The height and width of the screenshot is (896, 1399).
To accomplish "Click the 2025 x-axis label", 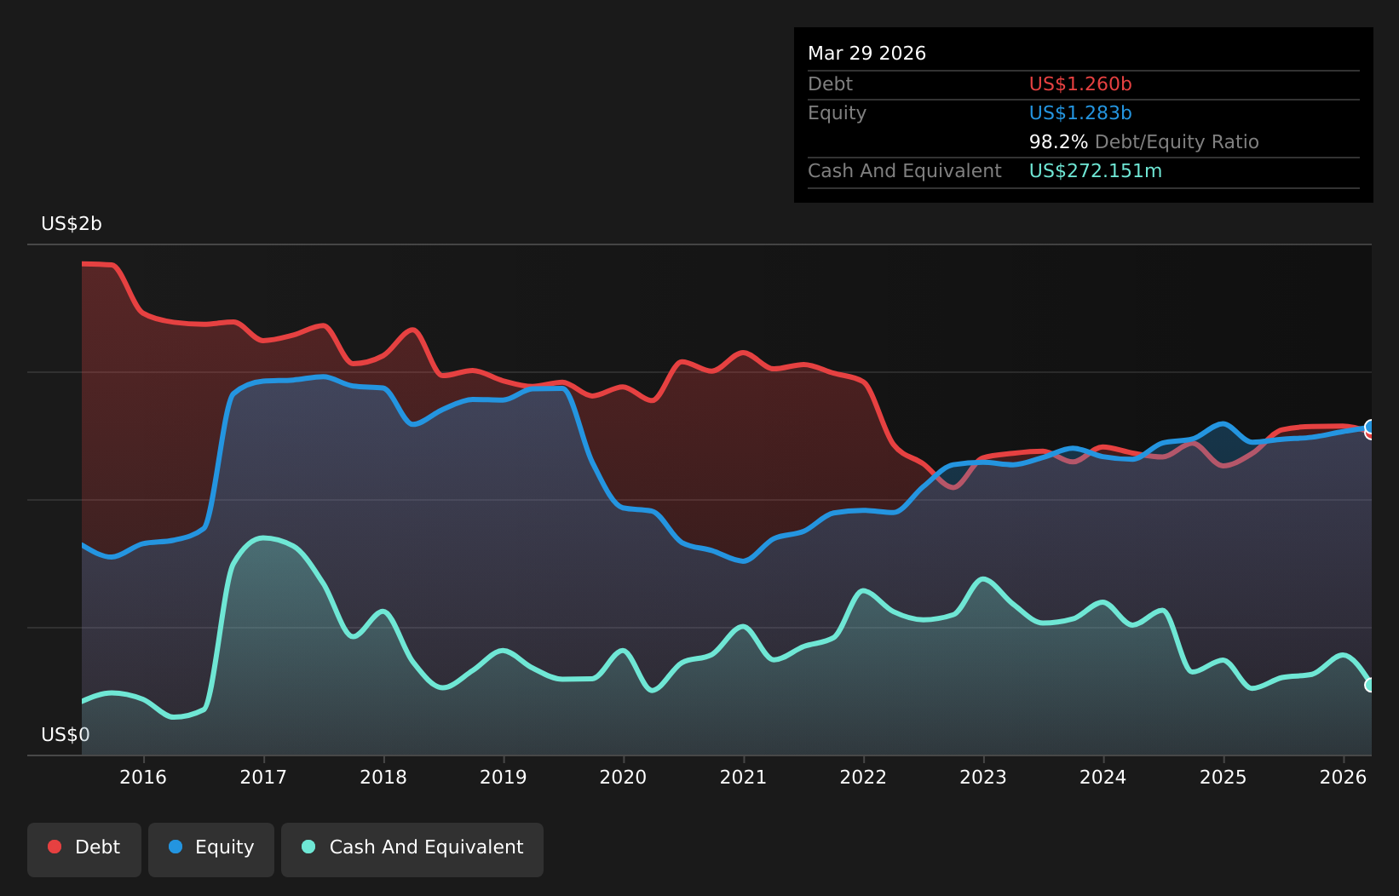I will click(x=1223, y=777).
